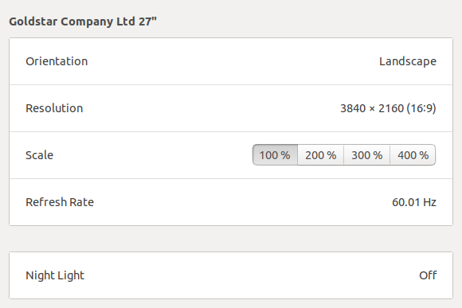Screen dimensions: 462x308
Task: Click the Resolution row label
Action: tap(54, 108)
